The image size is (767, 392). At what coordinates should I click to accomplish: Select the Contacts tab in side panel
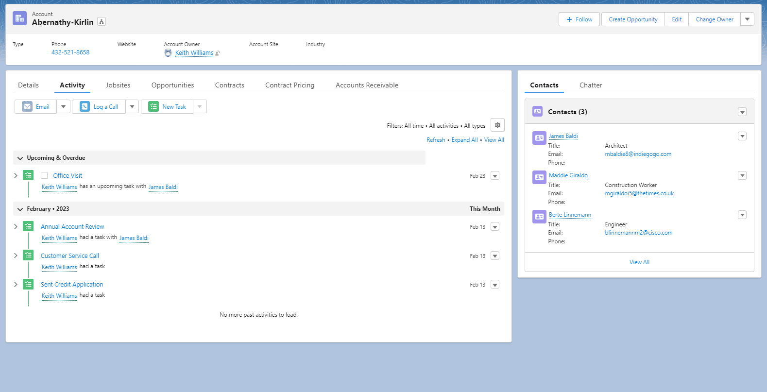(544, 85)
